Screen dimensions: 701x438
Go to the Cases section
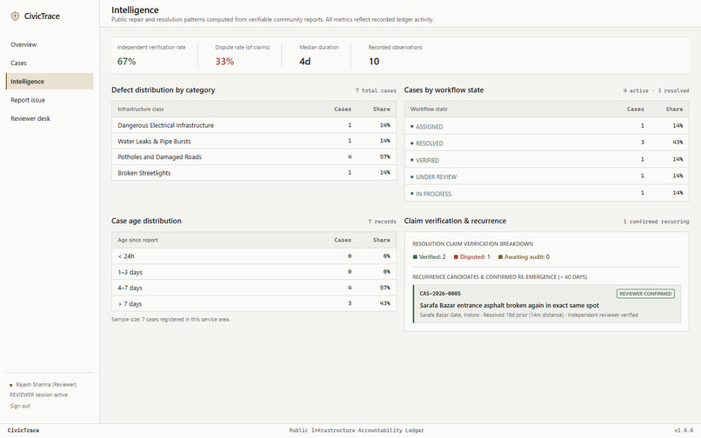tap(19, 63)
